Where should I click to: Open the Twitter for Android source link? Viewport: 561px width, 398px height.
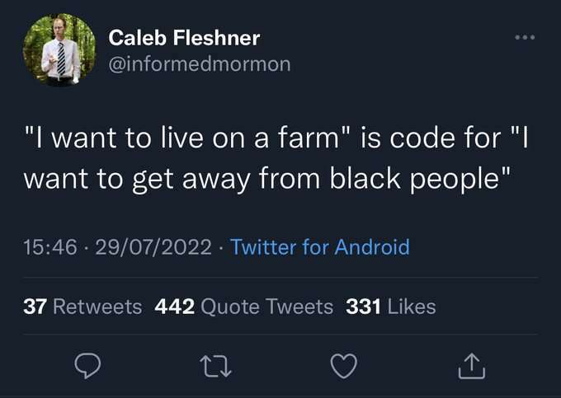tap(319, 246)
